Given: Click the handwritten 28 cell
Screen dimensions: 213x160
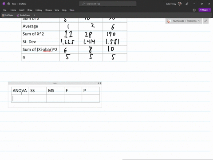Looking at the screenshot, I should pos(91,34).
